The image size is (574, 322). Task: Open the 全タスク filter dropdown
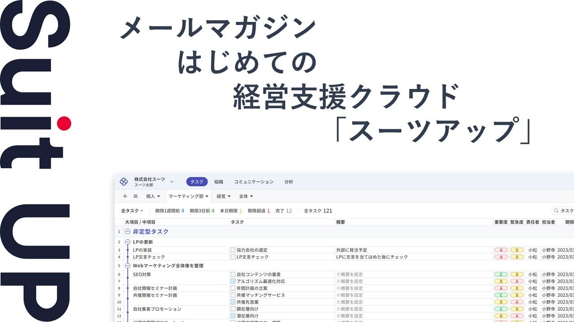132,211
